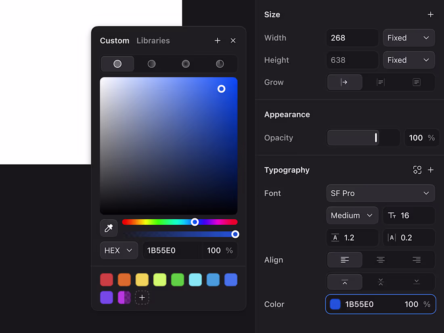444x333 pixels.
Task: Add a new Size property
Action: coord(431,14)
